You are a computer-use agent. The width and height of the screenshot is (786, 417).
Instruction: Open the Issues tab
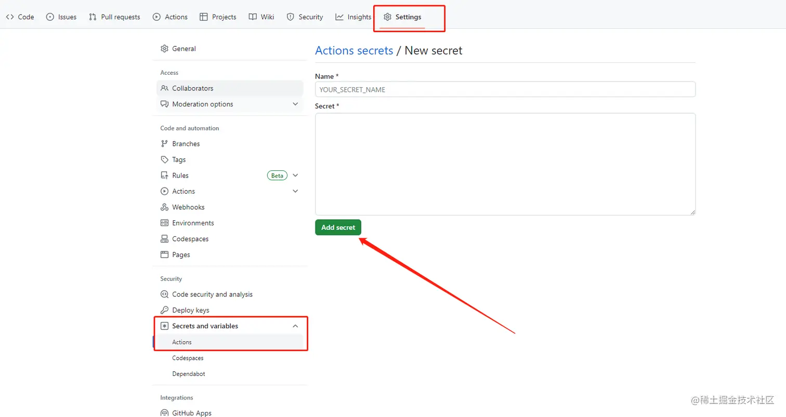click(61, 17)
